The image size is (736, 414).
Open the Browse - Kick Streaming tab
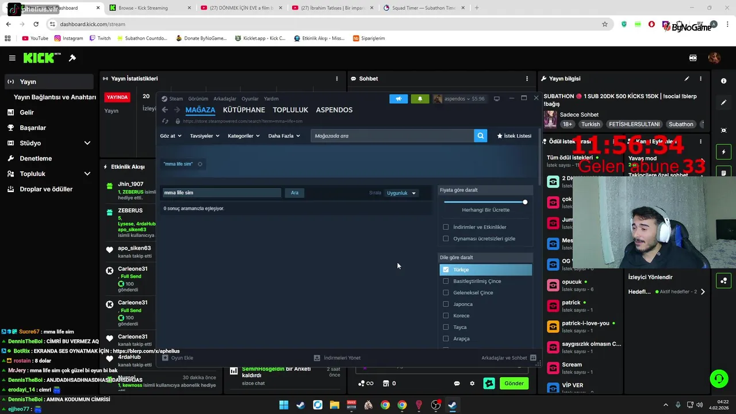point(149,8)
